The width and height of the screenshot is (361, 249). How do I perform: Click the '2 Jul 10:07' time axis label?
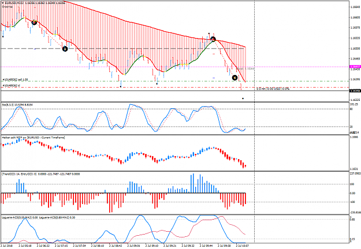[x=243, y=246]
